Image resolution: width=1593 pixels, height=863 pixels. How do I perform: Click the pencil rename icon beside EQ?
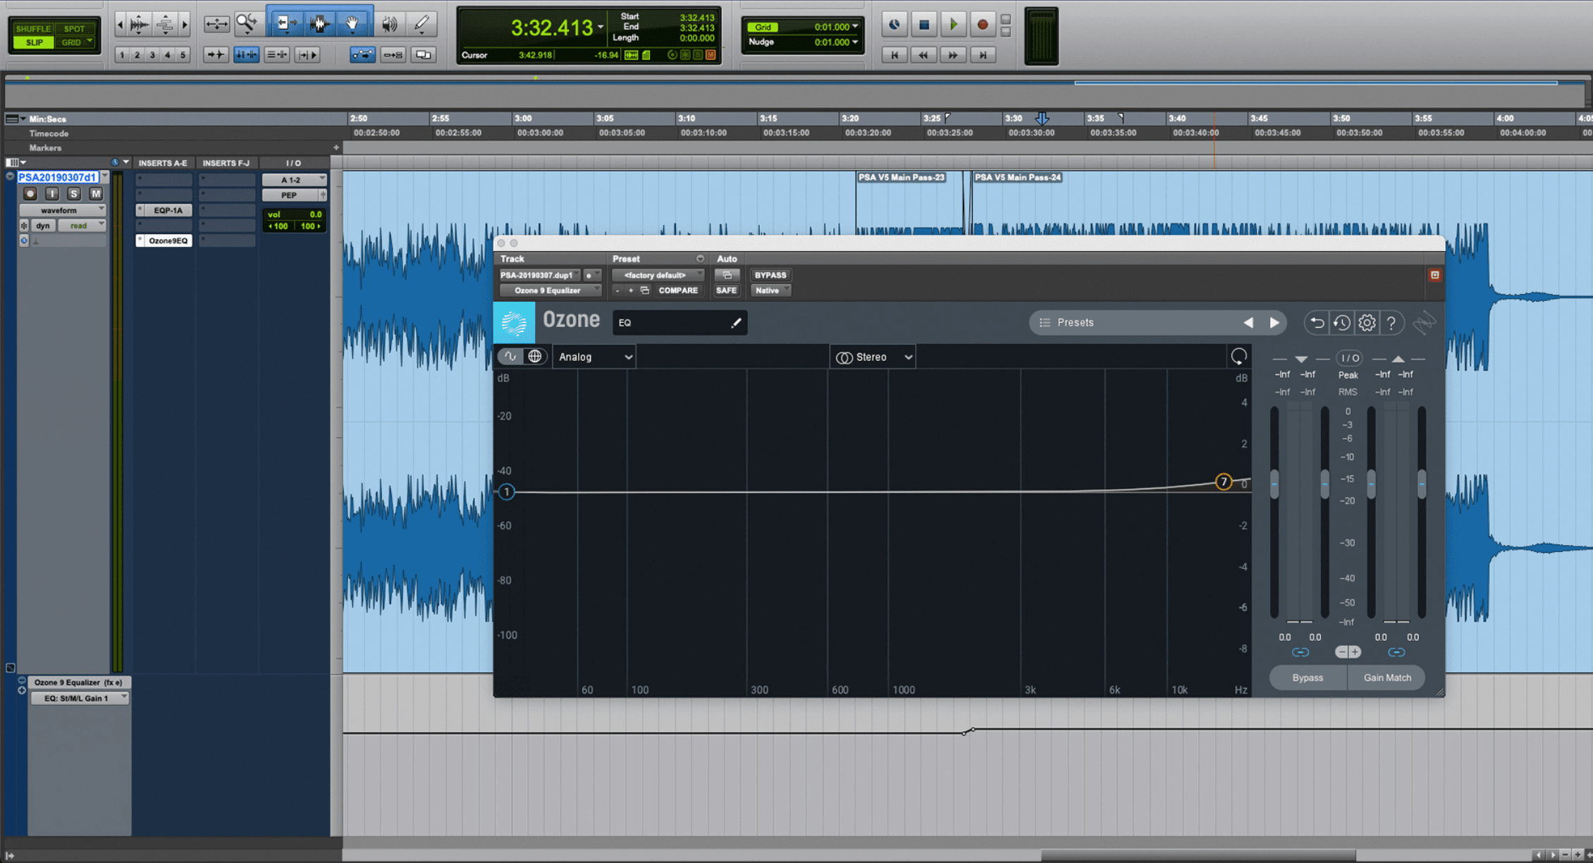pyautogui.click(x=736, y=323)
